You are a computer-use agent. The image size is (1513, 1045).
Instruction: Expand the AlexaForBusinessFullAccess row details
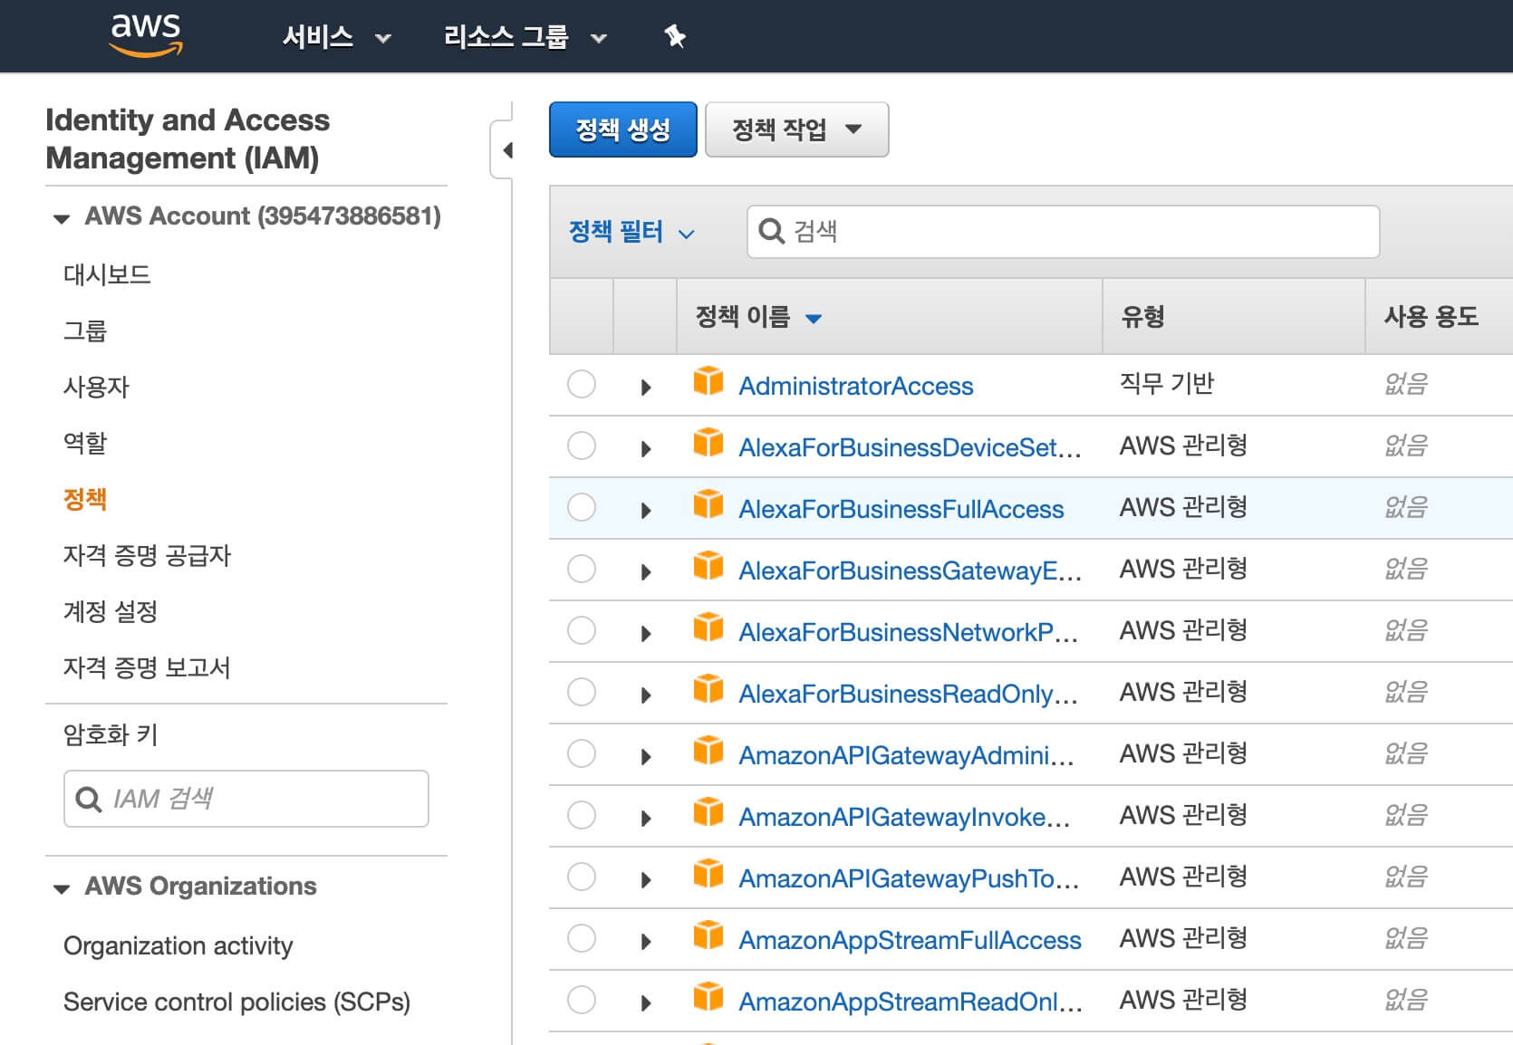click(646, 511)
